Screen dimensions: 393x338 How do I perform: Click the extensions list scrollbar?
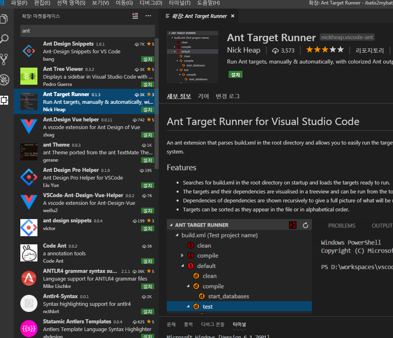157,104
